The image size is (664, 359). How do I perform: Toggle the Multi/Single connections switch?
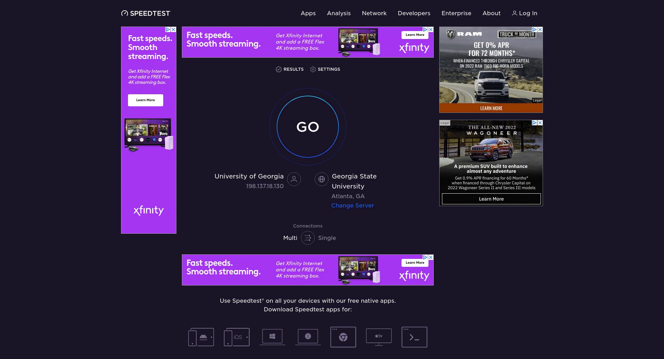[x=307, y=238]
